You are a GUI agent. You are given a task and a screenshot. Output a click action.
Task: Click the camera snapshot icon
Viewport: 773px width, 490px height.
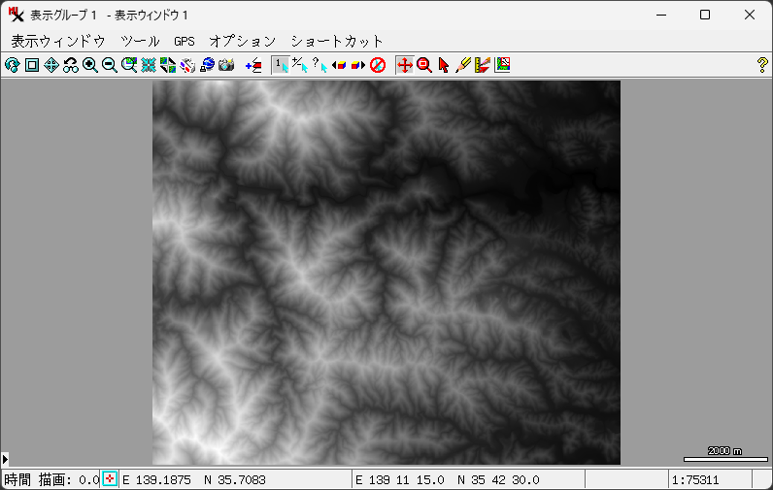227,65
